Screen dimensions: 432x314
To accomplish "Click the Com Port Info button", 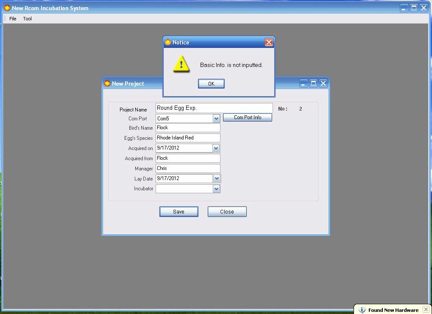I will point(248,117).
